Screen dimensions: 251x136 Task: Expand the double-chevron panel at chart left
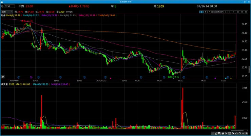(3, 77)
